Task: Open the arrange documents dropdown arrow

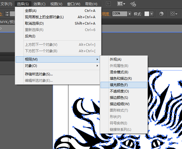Action: click(x=124, y=4)
